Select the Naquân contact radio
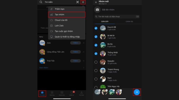The image size is (179, 100). pos(96,62)
